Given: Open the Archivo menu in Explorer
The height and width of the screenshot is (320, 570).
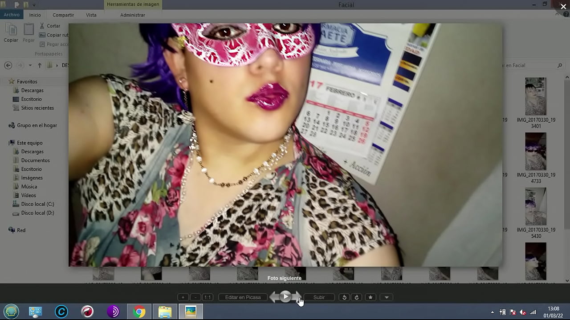Looking at the screenshot, I should [12, 15].
